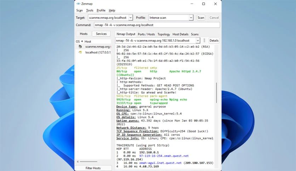The image size is (296, 171).
Task: Expand the Target dropdown list
Action: (130, 18)
